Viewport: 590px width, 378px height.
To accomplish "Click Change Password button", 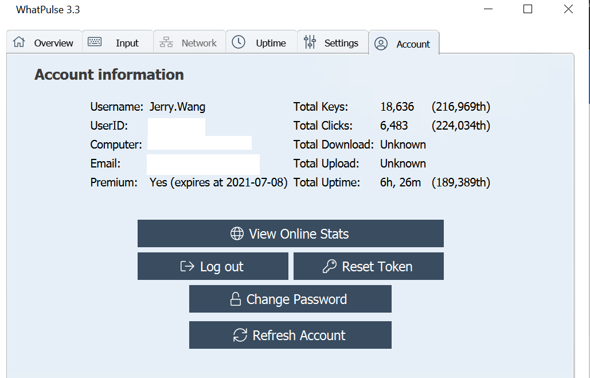I will [290, 299].
